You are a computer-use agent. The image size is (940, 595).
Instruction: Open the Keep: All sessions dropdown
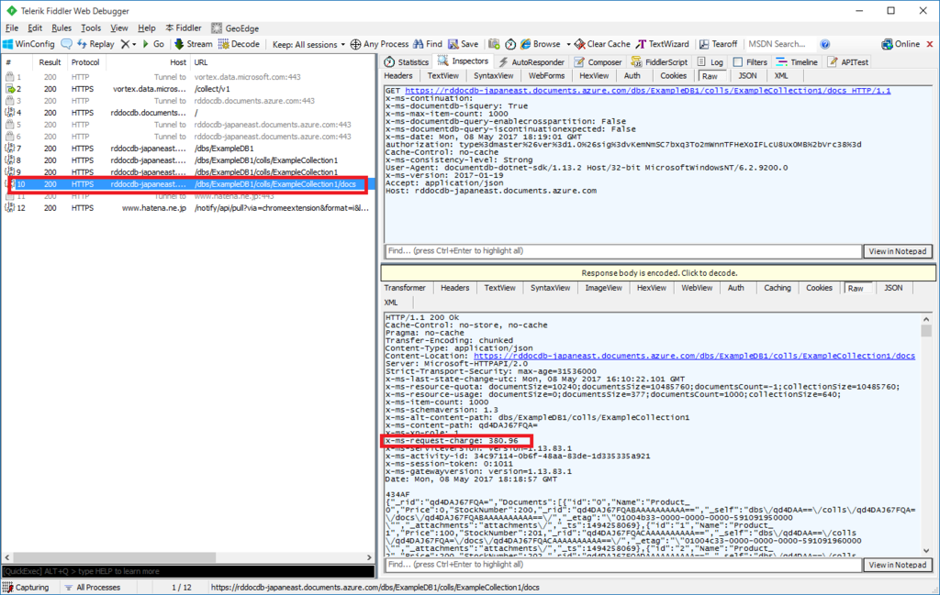pyautogui.click(x=308, y=44)
